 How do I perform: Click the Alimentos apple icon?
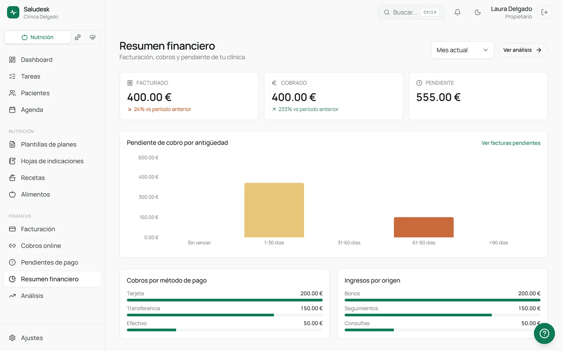12,194
